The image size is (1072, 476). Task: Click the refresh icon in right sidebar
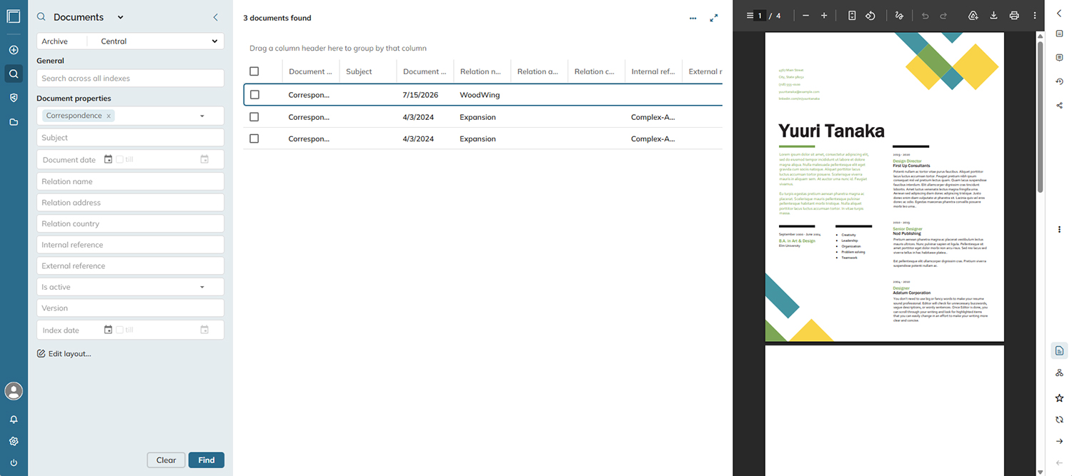[1059, 420]
